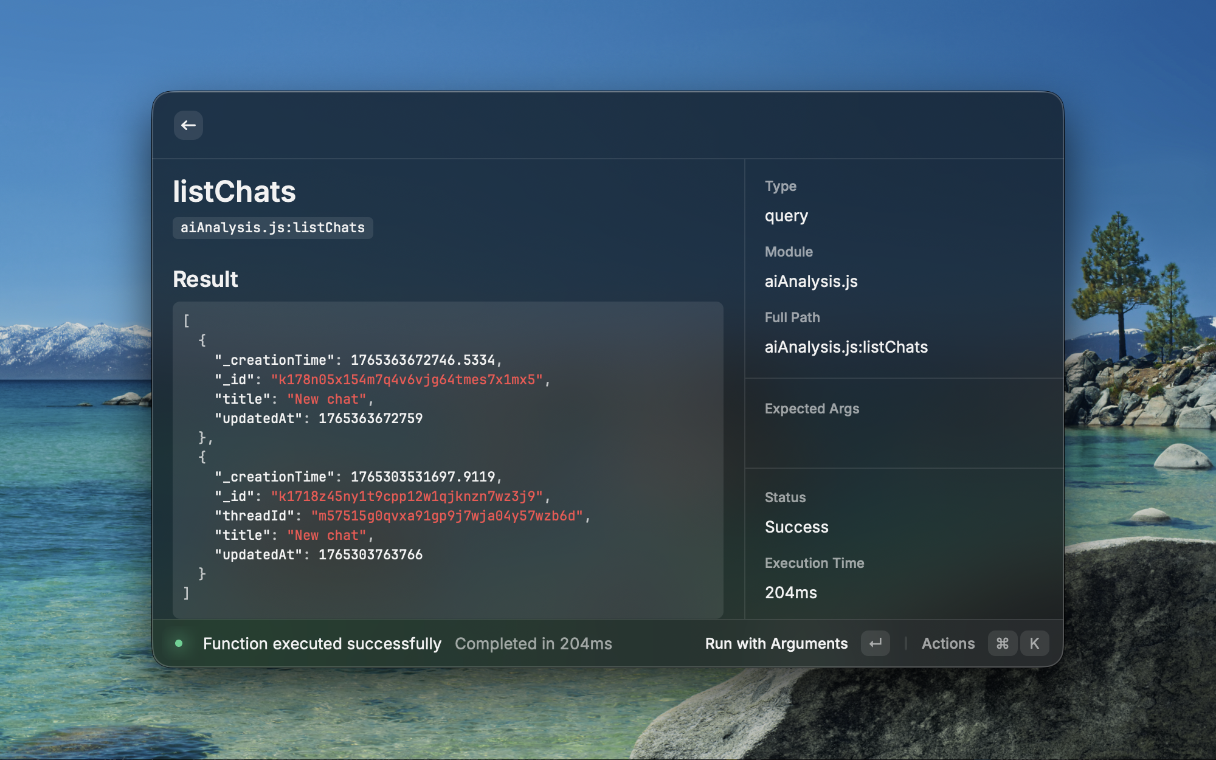Click the aiAnalysis.js:listChats path tag
This screenshot has height=760, width=1216.
(x=272, y=228)
